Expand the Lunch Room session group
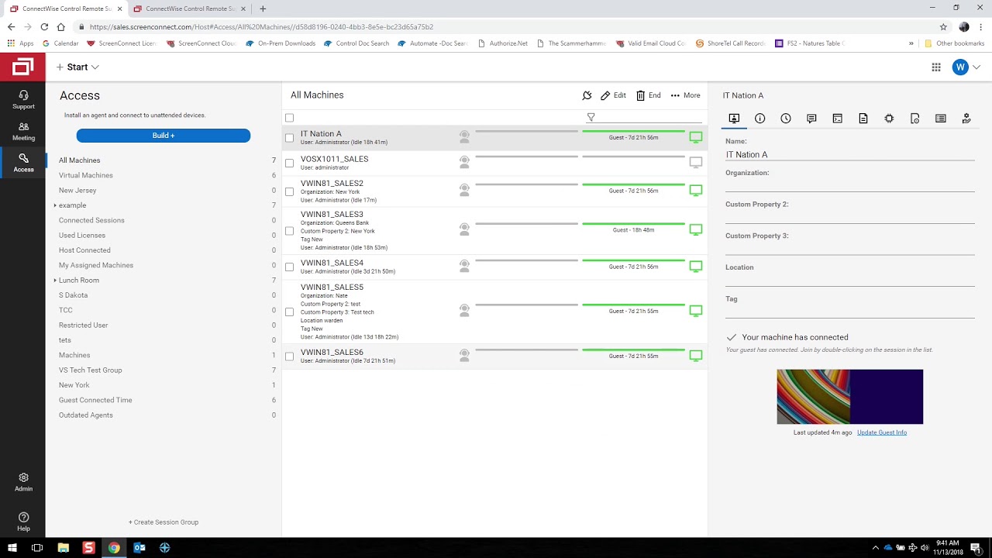The height and width of the screenshot is (558, 992). point(55,281)
